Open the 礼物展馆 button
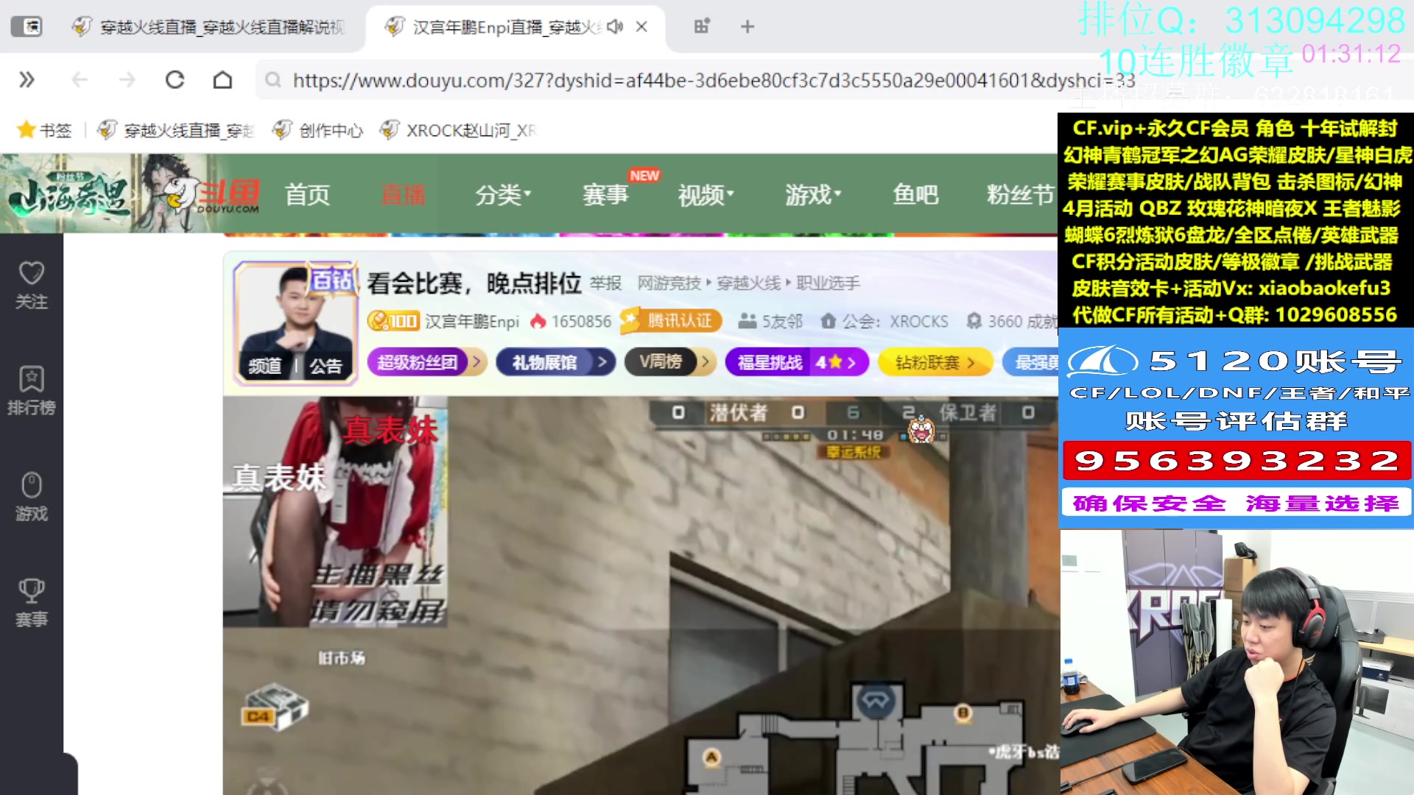1414x795 pixels. pos(555,362)
